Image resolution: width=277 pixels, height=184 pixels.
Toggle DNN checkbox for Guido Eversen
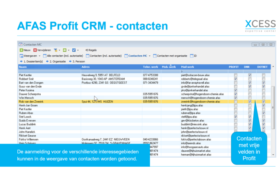[250, 121]
